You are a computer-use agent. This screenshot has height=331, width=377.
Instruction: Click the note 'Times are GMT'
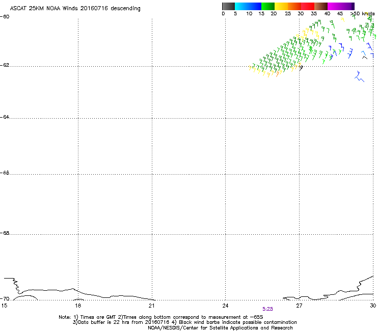point(98,317)
